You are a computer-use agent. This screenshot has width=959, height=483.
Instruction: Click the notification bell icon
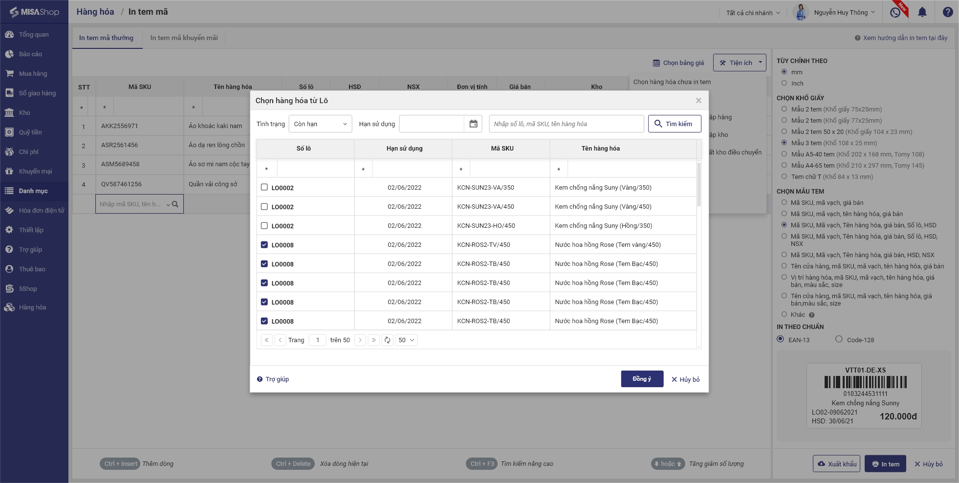pyautogui.click(x=922, y=12)
